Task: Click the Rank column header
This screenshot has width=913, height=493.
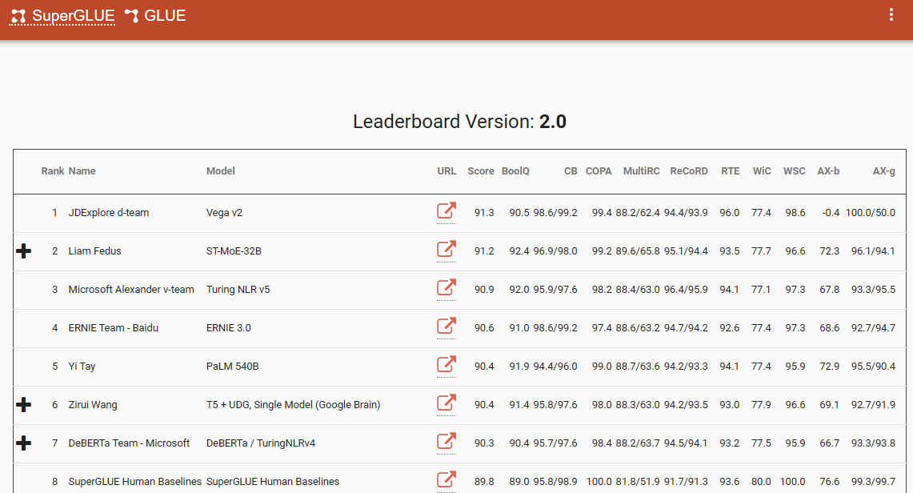Action: coord(52,171)
